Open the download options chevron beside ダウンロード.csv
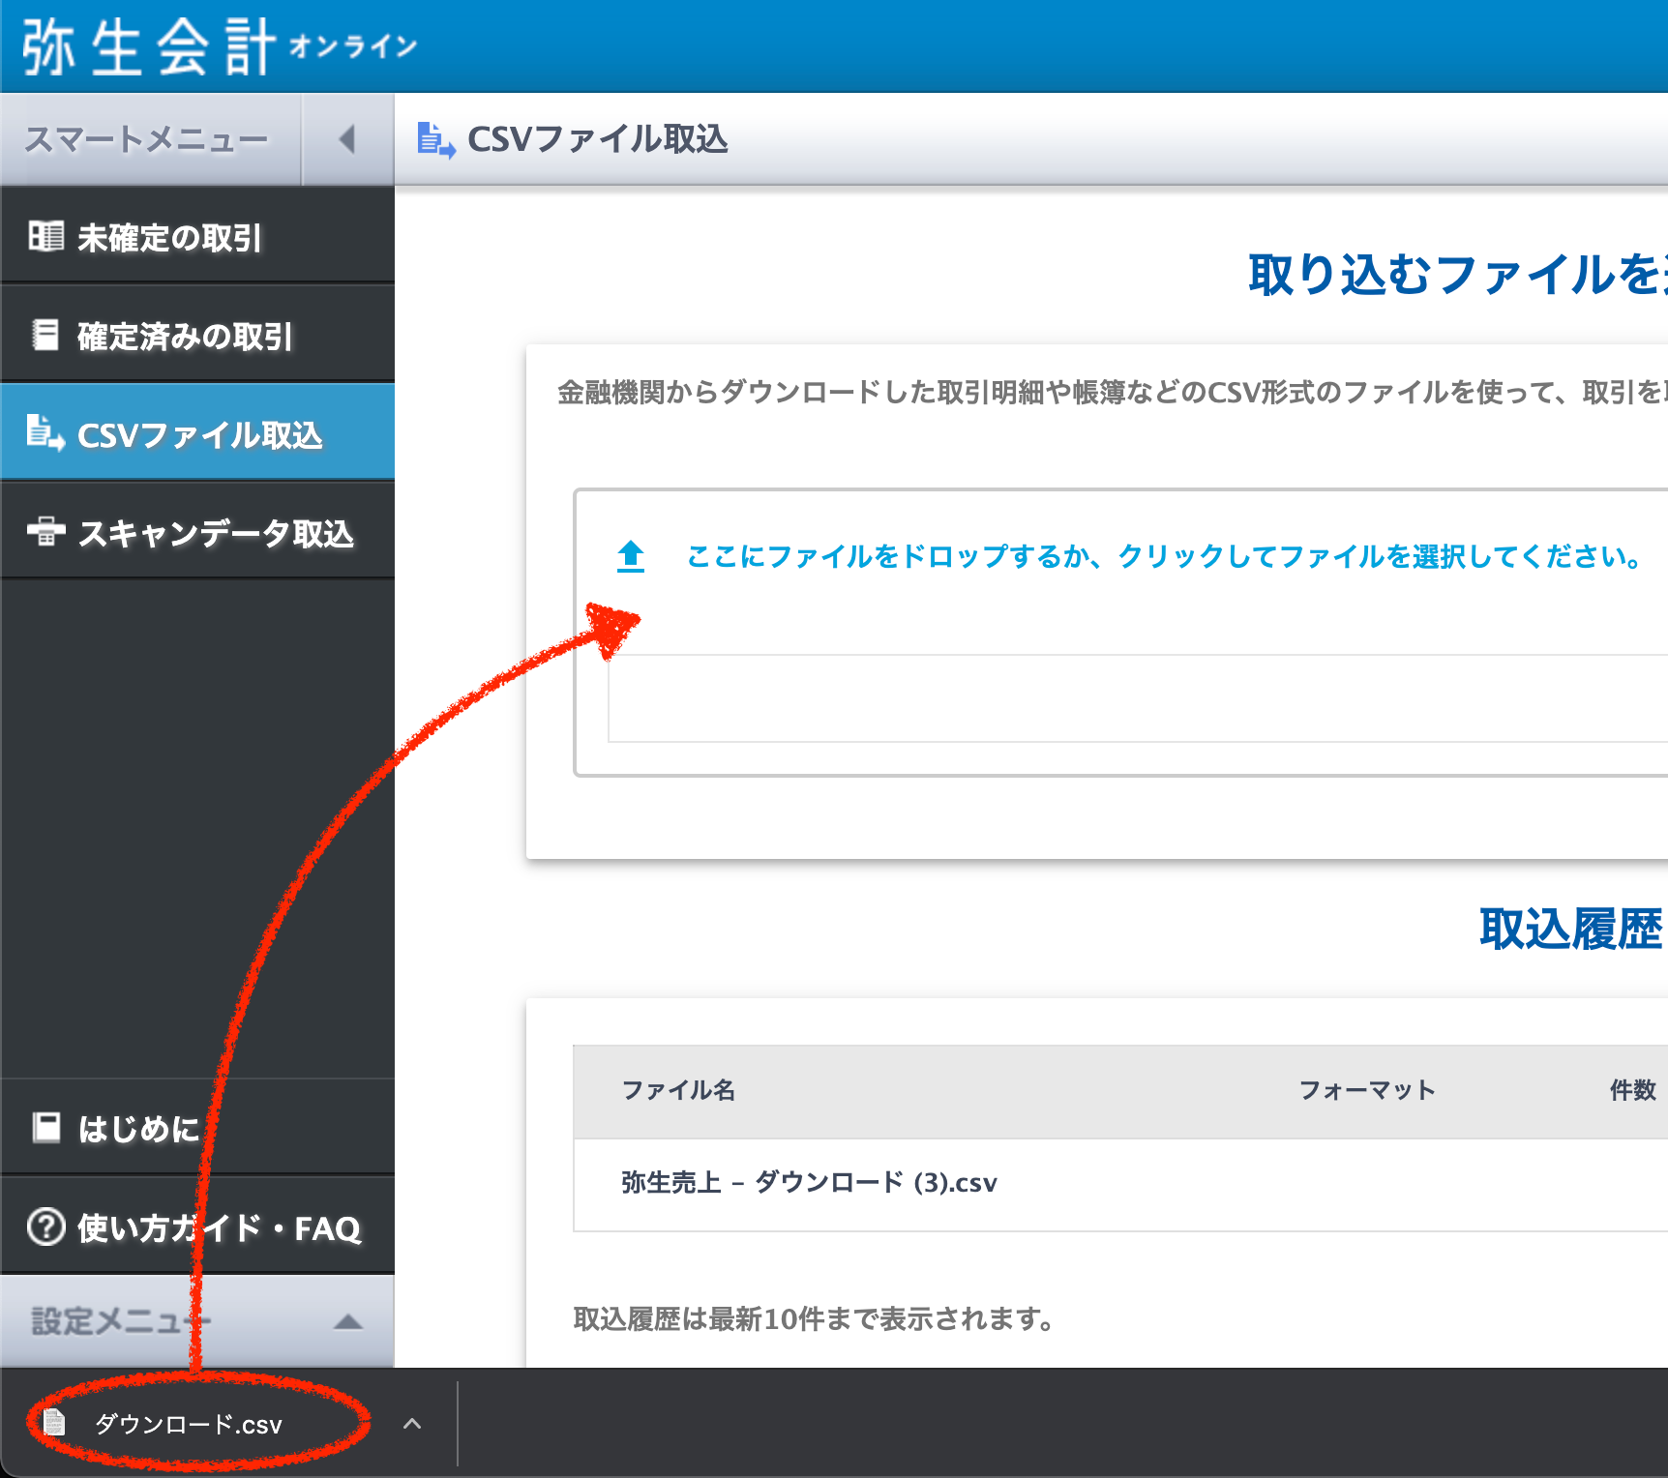The height and width of the screenshot is (1478, 1668). tap(412, 1423)
